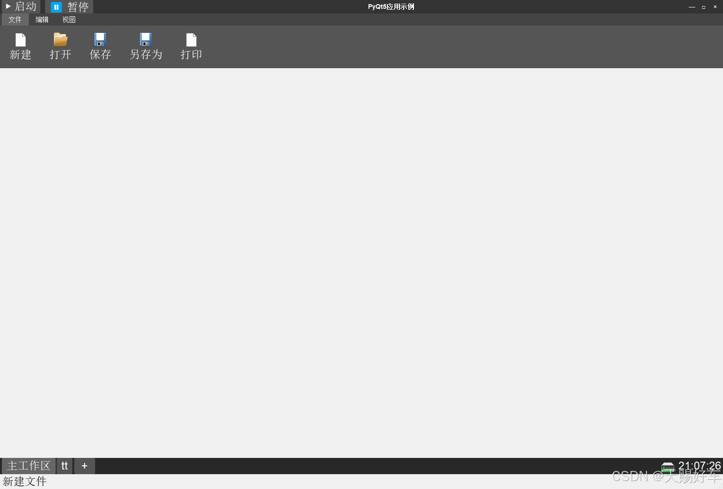Switch to the 主工作区 tab
The image size is (723, 489).
pos(29,466)
